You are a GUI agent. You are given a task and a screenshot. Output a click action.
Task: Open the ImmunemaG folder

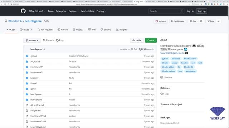pyautogui.click(x=36, y=73)
